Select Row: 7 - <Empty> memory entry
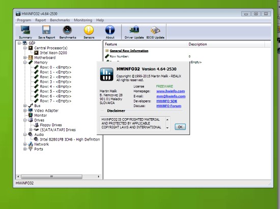Screen dimensions: 280x209 click(x=55, y=101)
